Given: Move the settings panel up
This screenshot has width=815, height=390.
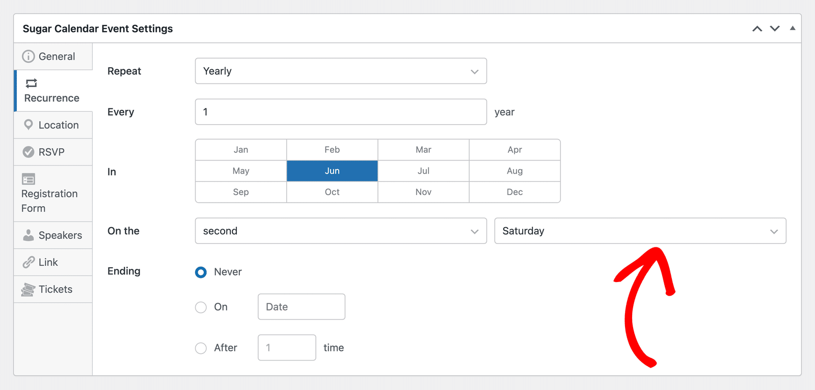Looking at the screenshot, I should coord(757,29).
